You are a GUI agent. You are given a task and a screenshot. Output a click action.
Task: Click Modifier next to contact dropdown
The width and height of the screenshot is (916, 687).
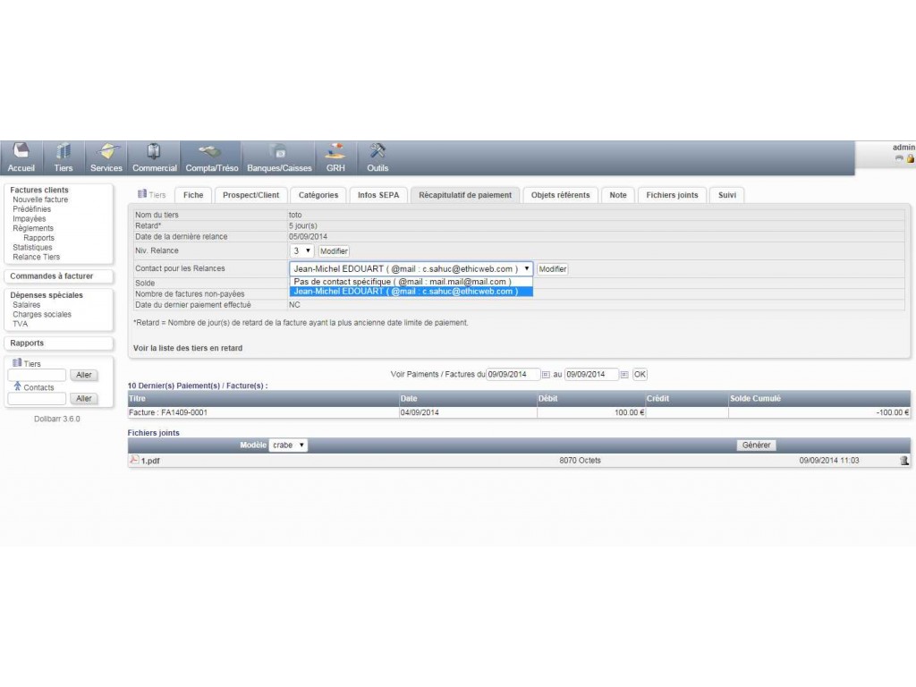(x=553, y=269)
